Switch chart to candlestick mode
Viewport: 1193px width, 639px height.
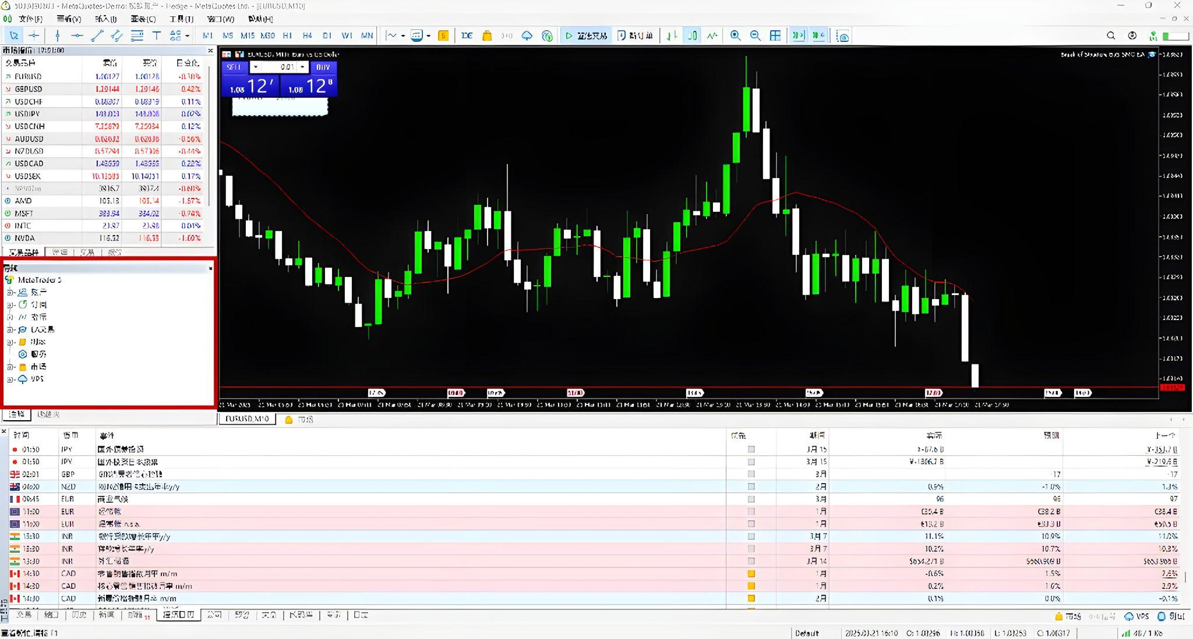click(x=692, y=35)
